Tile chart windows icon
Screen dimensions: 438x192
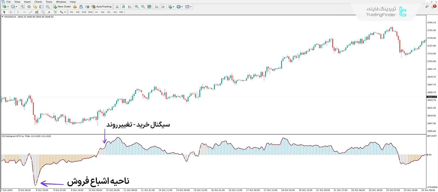[x=149, y=7]
